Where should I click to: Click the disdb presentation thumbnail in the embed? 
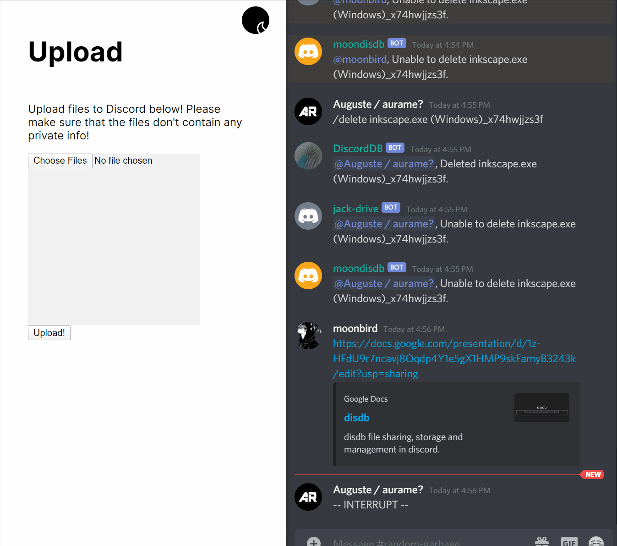(x=542, y=408)
